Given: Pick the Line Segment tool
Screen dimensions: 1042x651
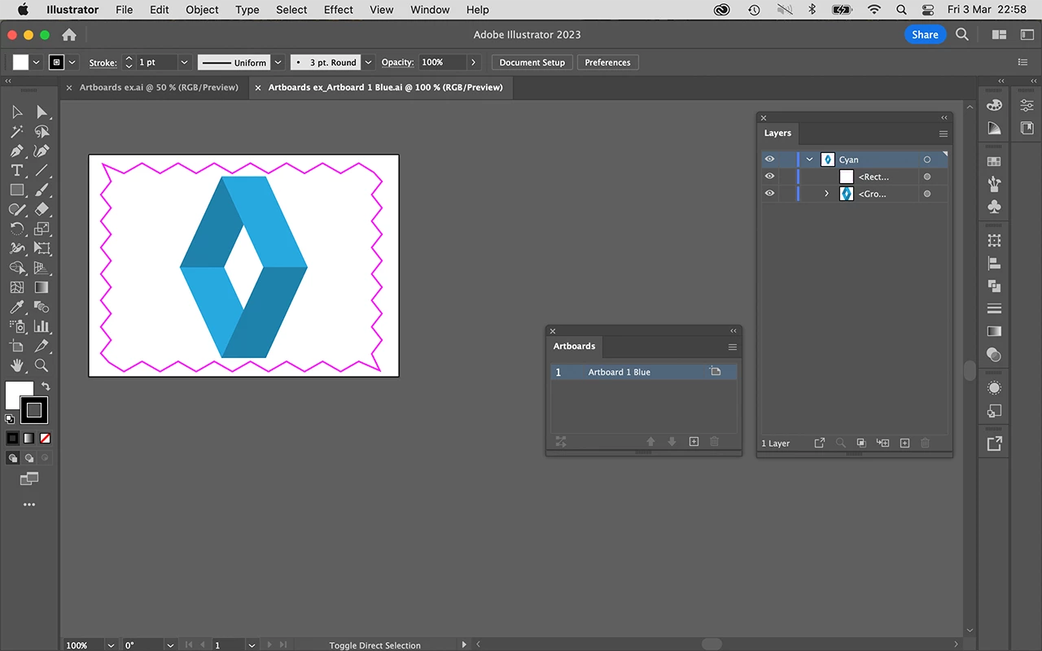Looking at the screenshot, I should (x=42, y=171).
